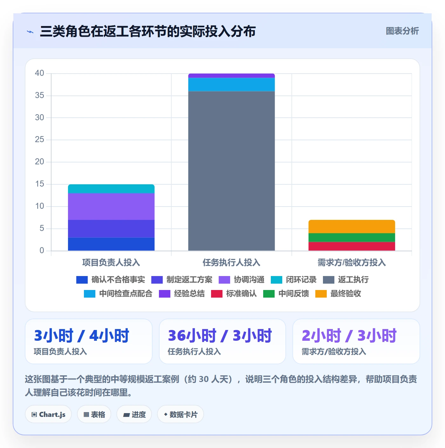445x448 pixels.
Task: Click the violet 经验总结 segment atop the tallest bar
Action: click(x=231, y=76)
